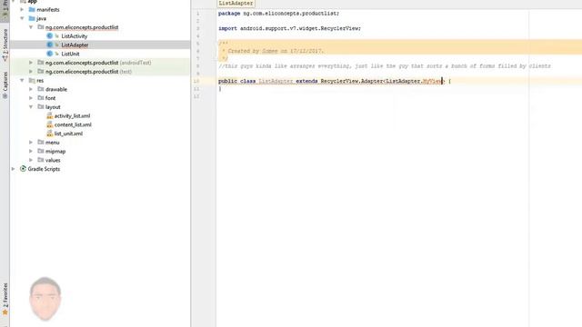Expand the font folder arrow

point(31,98)
